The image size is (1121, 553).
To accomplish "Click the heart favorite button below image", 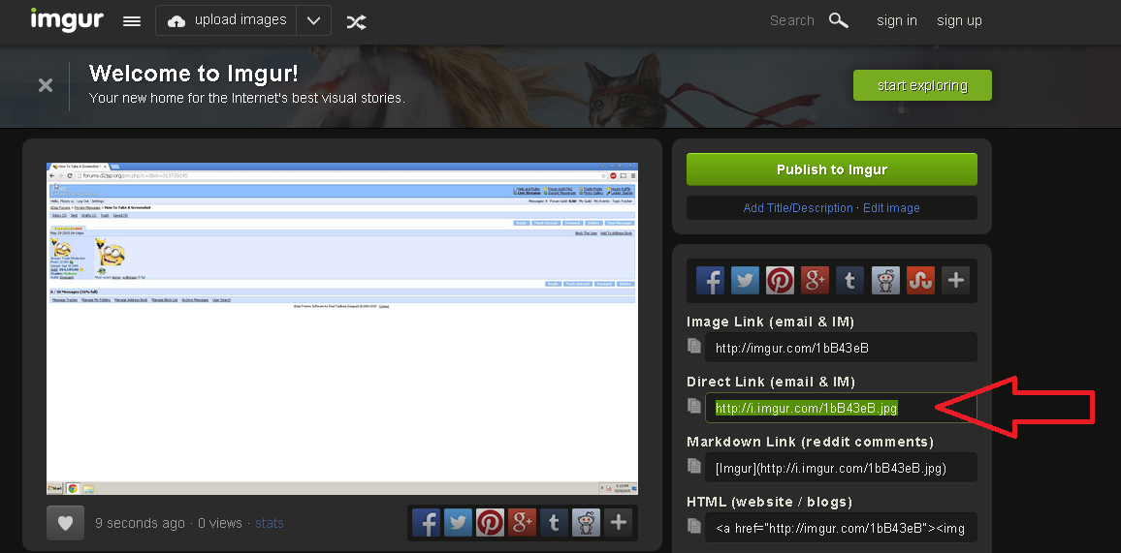I will pyautogui.click(x=65, y=523).
